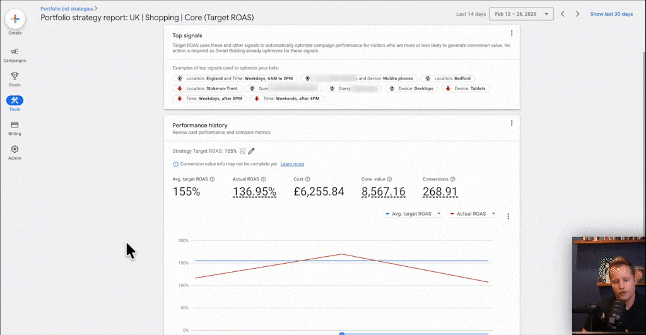Expand the Avg. target ROAS metric dropdown
The image size is (646, 335).
click(x=438, y=214)
